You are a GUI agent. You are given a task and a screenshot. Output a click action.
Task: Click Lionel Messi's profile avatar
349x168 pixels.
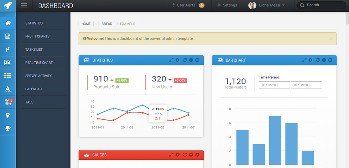(x=252, y=5)
